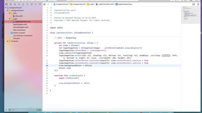Open the Find navigator magnifier icon
The height and width of the screenshot is (113, 202).
(19, 4)
